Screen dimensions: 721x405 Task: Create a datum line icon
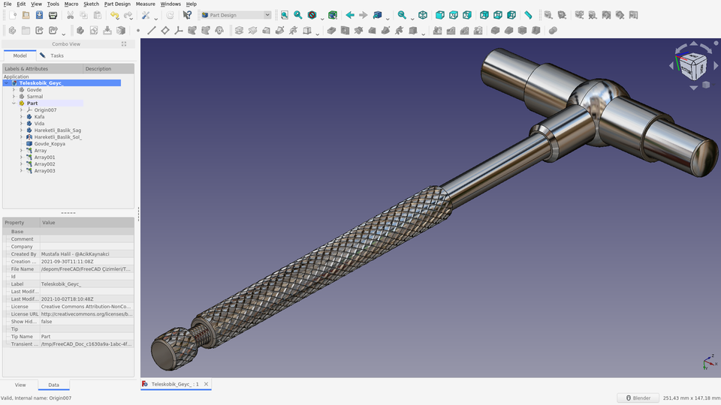click(x=151, y=31)
